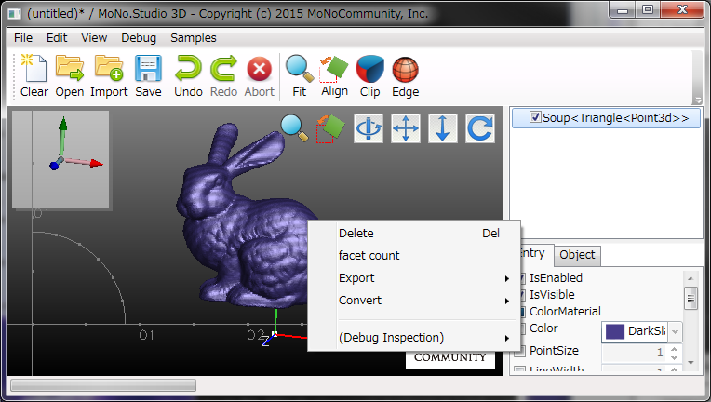Click viewport green align icon
The image size is (711, 402).
pyautogui.click(x=331, y=128)
